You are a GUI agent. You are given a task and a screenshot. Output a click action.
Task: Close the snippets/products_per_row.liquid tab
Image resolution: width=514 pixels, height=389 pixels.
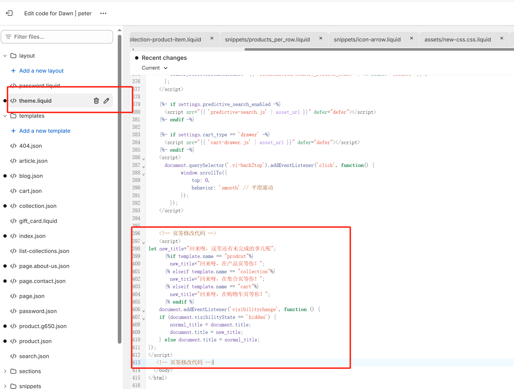321,38
